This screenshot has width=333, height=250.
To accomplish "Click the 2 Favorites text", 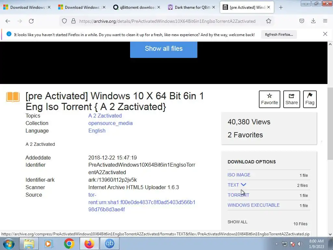I will point(245,135).
